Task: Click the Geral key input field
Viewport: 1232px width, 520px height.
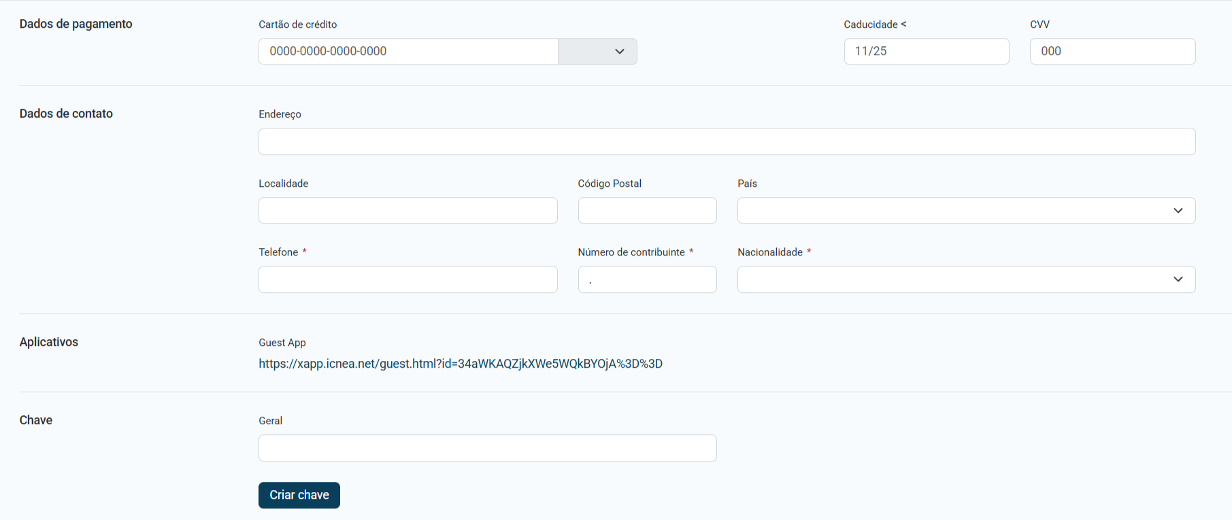Action: 488,448
